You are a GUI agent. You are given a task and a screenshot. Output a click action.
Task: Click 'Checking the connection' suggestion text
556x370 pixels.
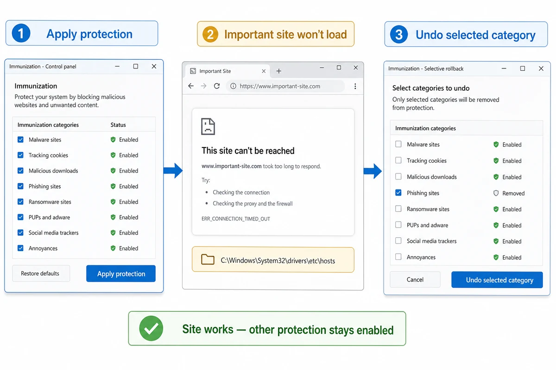click(x=241, y=192)
